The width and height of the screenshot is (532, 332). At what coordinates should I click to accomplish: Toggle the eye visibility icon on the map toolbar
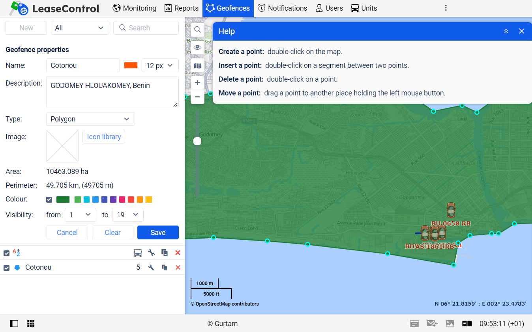[x=197, y=47]
